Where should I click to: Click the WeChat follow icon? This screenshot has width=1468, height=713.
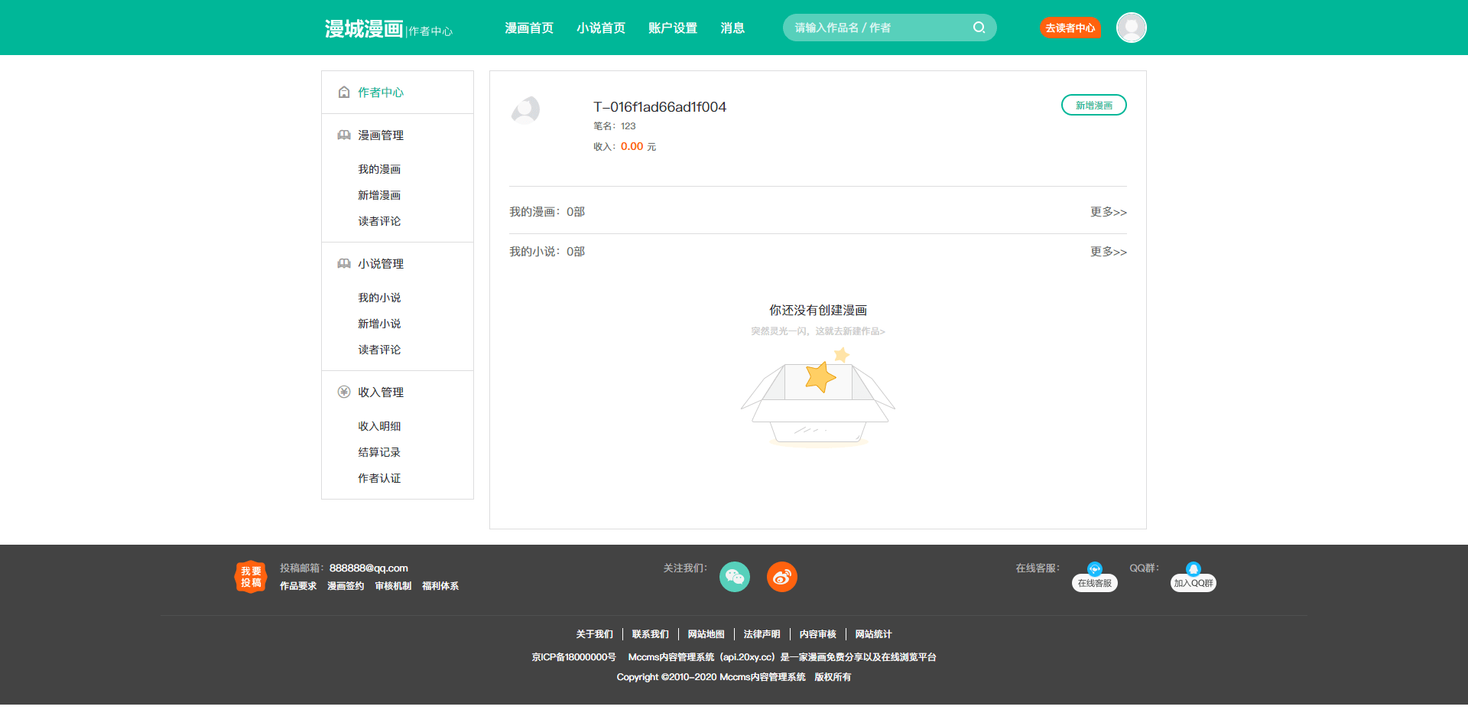pos(734,577)
